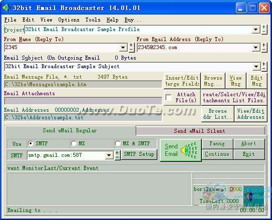The image size is (272, 220).
Task: Open the Options menu
Action: tap(69, 20)
